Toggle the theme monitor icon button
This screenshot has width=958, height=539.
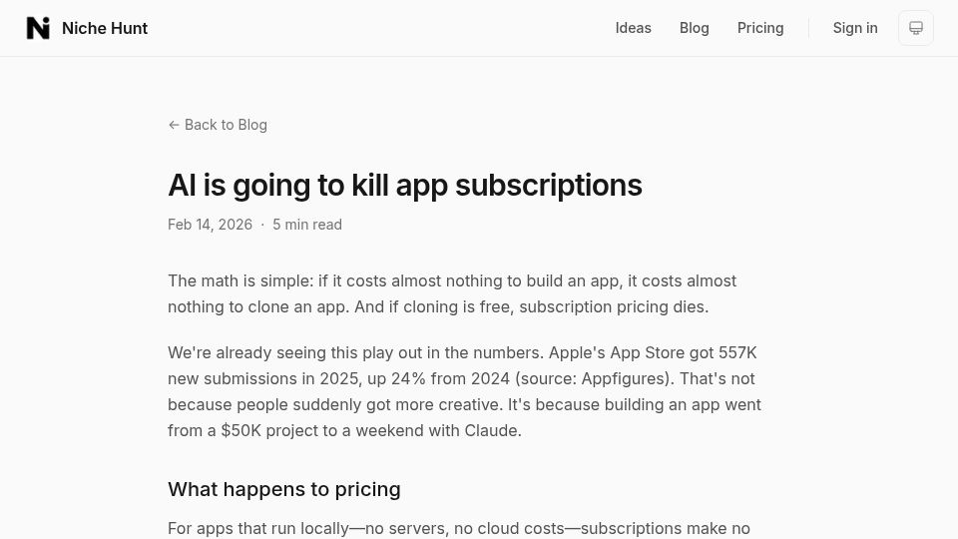pos(916,28)
